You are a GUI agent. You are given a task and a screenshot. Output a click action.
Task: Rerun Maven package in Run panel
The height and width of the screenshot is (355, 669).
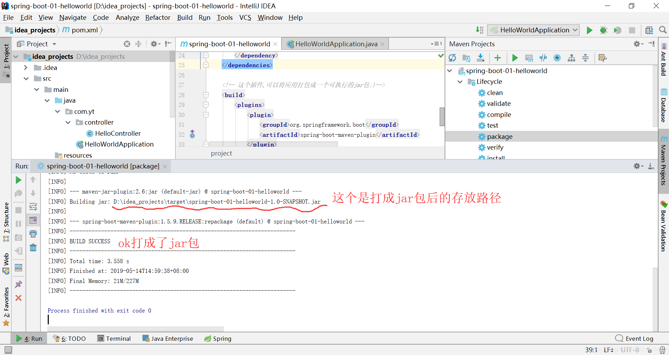pos(18,180)
